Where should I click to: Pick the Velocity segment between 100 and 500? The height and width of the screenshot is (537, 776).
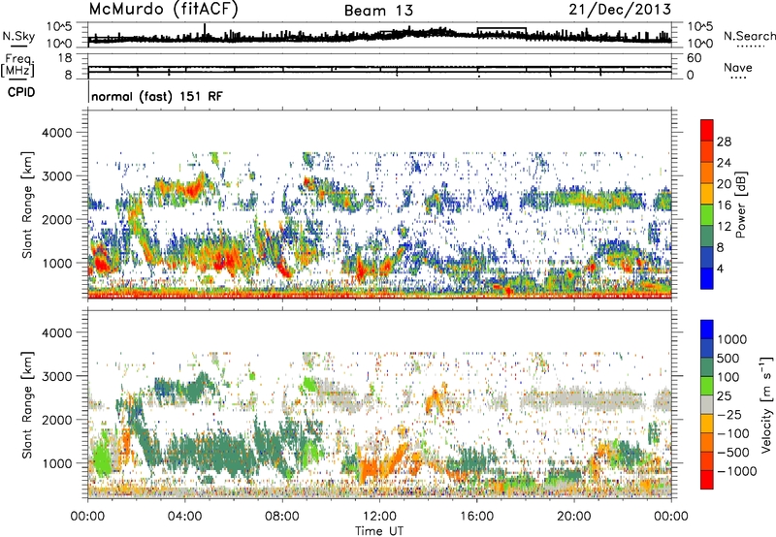click(707, 367)
